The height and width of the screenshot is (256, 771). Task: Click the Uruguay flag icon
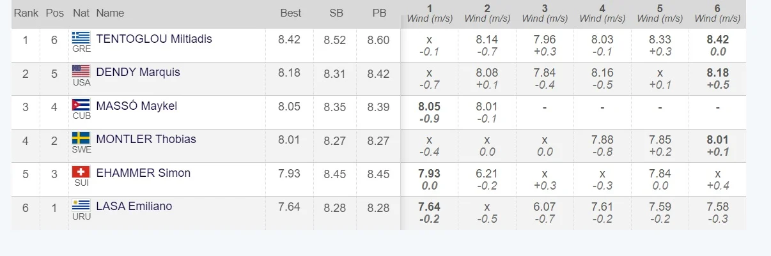coord(81,205)
